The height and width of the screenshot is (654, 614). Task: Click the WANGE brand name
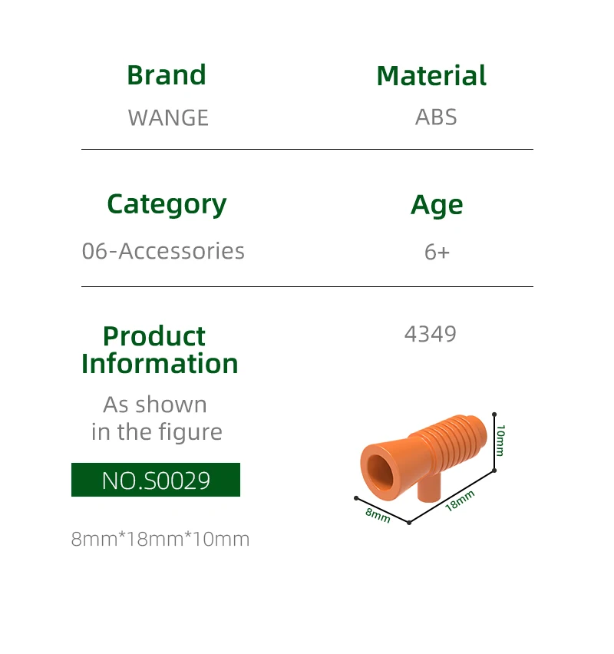point(168,117)
